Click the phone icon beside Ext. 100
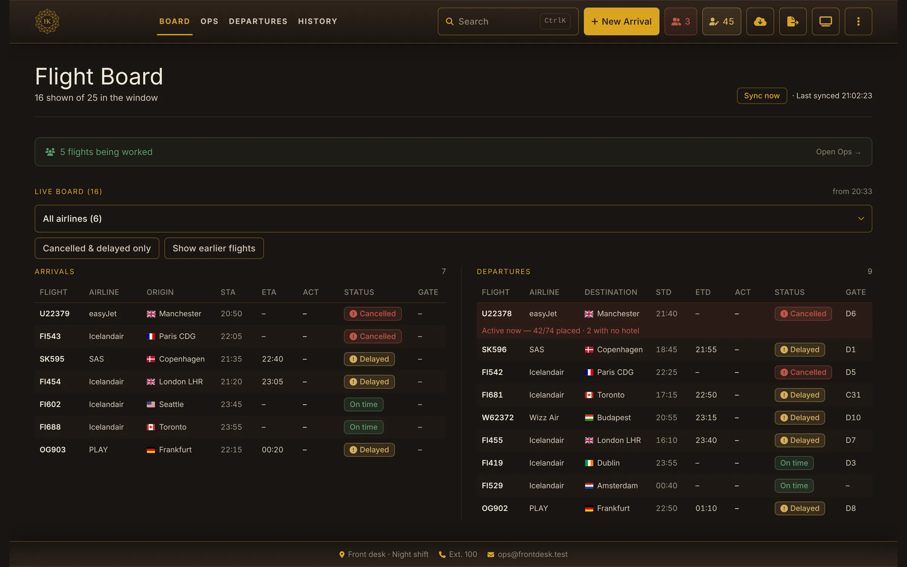The image size is (907, 567). point(442,555)
